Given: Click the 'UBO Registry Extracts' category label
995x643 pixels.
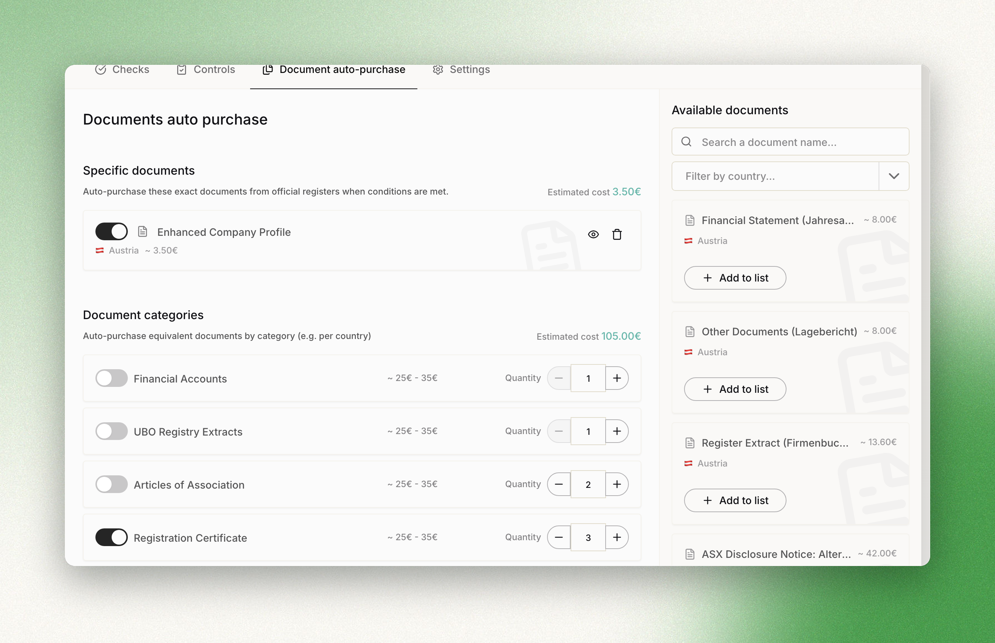Looking at the screenshot, I should coord(188,432).
